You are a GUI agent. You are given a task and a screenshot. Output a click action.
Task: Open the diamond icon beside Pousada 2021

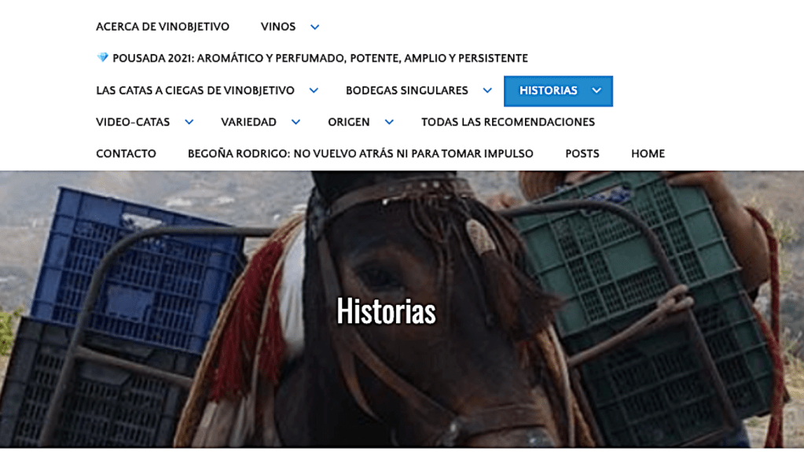102,57
